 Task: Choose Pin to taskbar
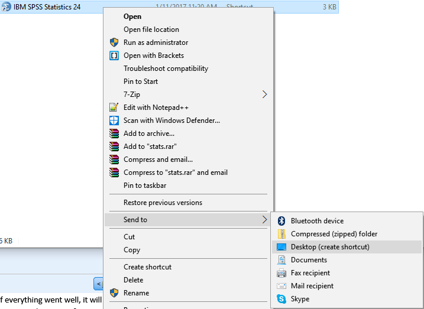[188, 186]
